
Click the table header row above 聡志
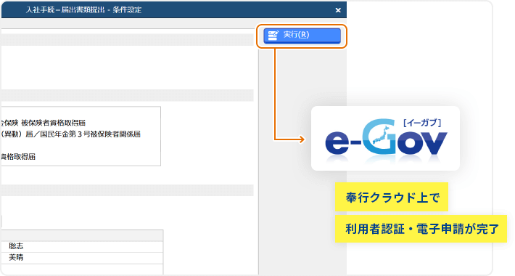[x=82, y=235]
